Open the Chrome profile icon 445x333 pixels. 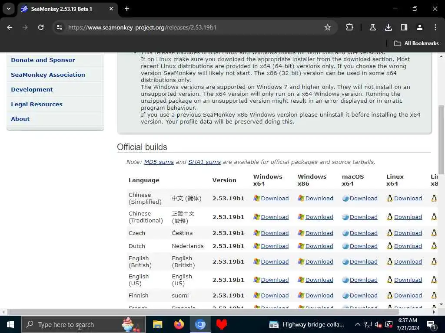point(419,27)
